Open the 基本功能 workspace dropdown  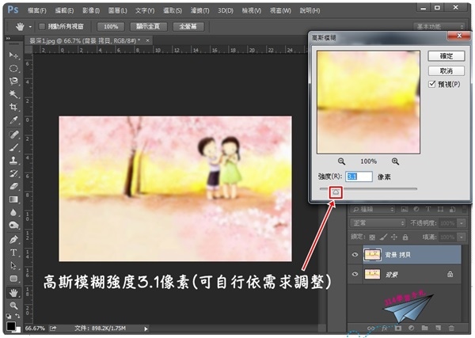pos(439,27)
